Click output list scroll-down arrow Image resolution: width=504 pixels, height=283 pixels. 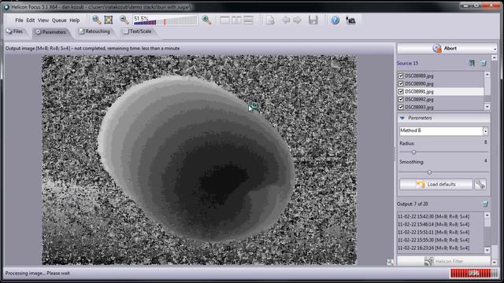coord(487,250)
